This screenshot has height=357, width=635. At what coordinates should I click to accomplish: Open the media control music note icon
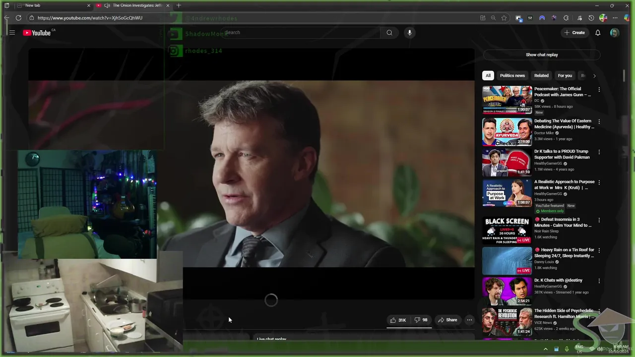pos(579,18)
